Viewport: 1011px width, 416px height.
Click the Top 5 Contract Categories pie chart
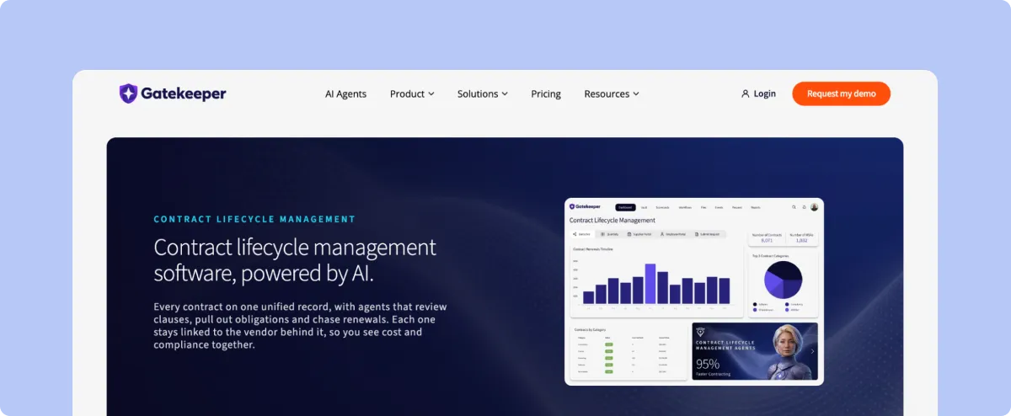click(x=783, y=280)
